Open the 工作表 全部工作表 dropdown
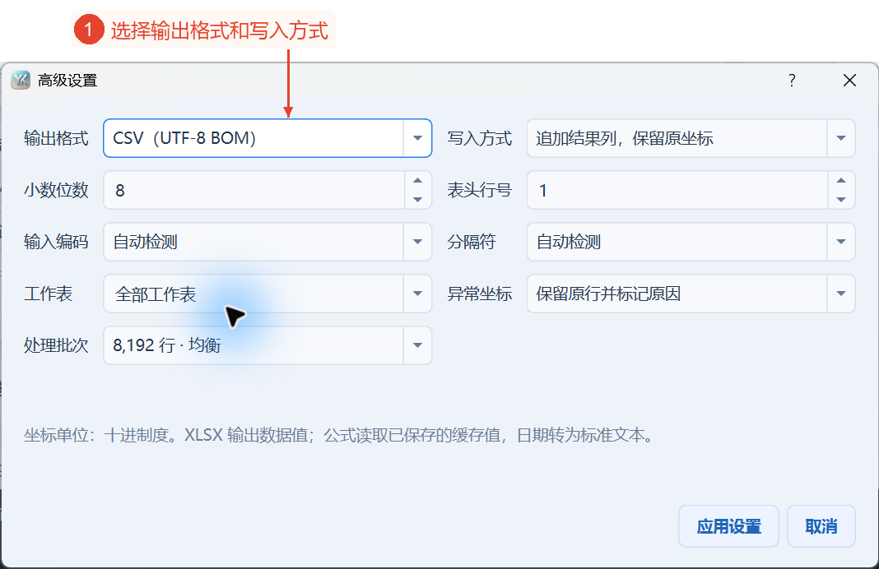The height and width of the screenshot is (569, 879). pyautogui.click(x=267, y=294)
